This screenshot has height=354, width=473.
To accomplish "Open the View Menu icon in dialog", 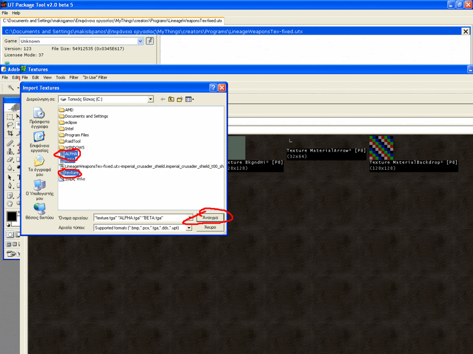I will (x=189, y=99).
